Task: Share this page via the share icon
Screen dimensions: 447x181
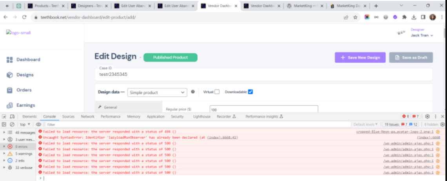Action: [346, 17]
